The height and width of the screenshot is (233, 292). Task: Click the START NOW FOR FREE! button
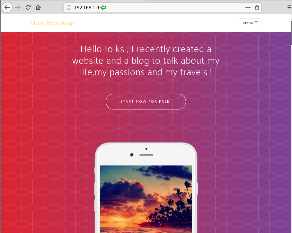click(x=146, y=102)
